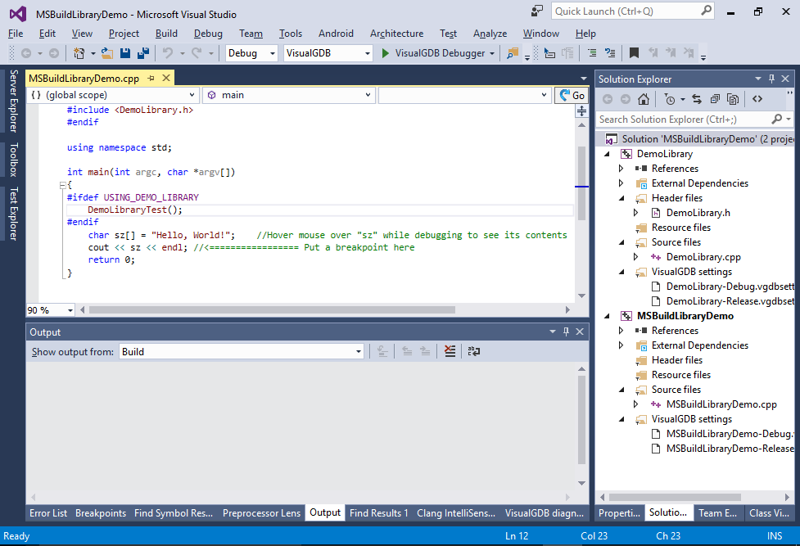Open the File menu
Viewport: 800px width, 546px height.
(16, 34)
